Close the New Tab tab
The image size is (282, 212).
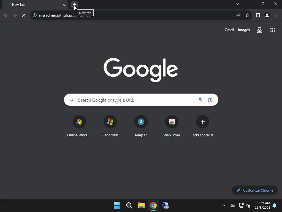pyautogui.click(x=64, y=5)
